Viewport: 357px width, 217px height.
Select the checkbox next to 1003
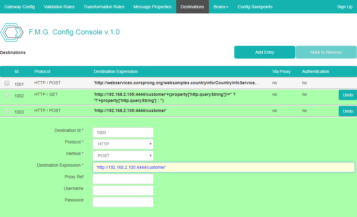pyautogui.click(x=7, y=111)
